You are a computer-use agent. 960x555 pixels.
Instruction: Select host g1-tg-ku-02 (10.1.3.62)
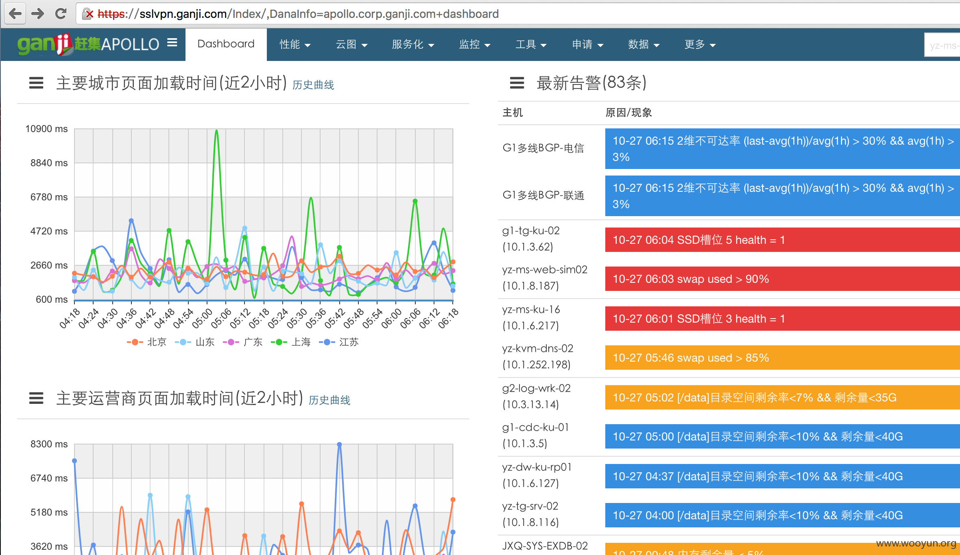tap(531, 239)
